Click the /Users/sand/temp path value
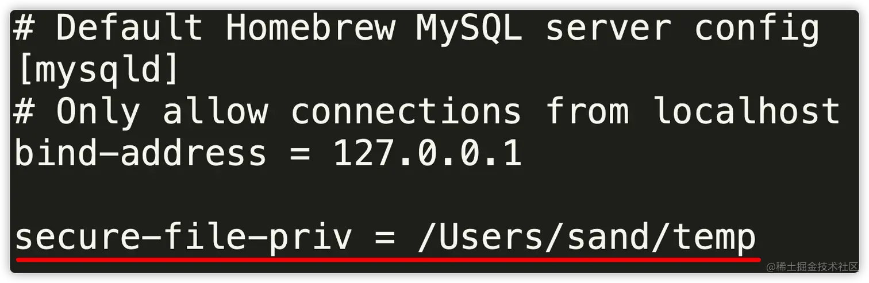Image resolution: width=869 pixels, height=283 pixels. pyautogui.click(x=587, y=238)
